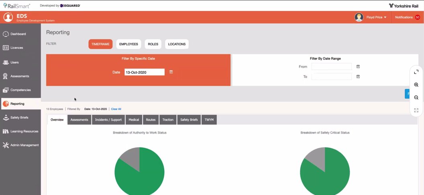The image size is (424, 195).
Task: Open the Safety Briefs report tab
Action: pos(189,120)
